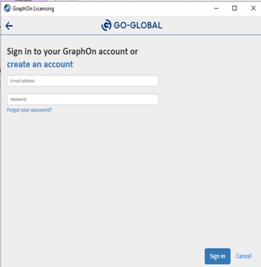Go back using the left arrow icon

point(9,26)
